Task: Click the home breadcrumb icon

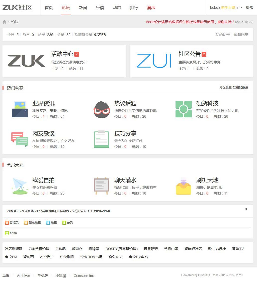Action: 5,22
